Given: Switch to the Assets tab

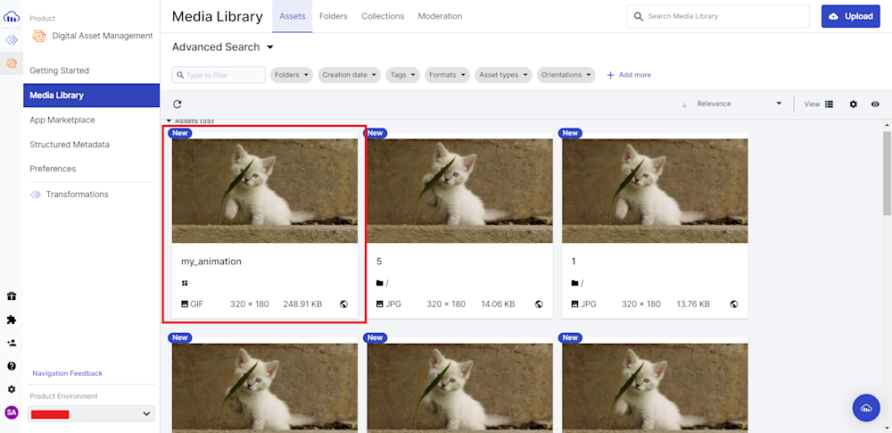Looking at the screenshot, I should pyautogui.click(x=293, y=16).
